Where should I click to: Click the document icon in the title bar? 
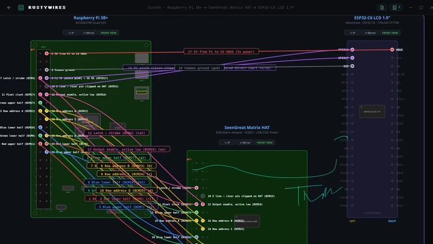click(382, 8)
